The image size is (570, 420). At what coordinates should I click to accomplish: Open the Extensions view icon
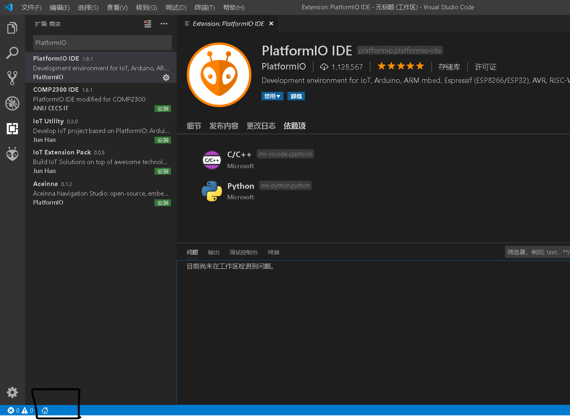pyautogui.click(x=12, y=129)
